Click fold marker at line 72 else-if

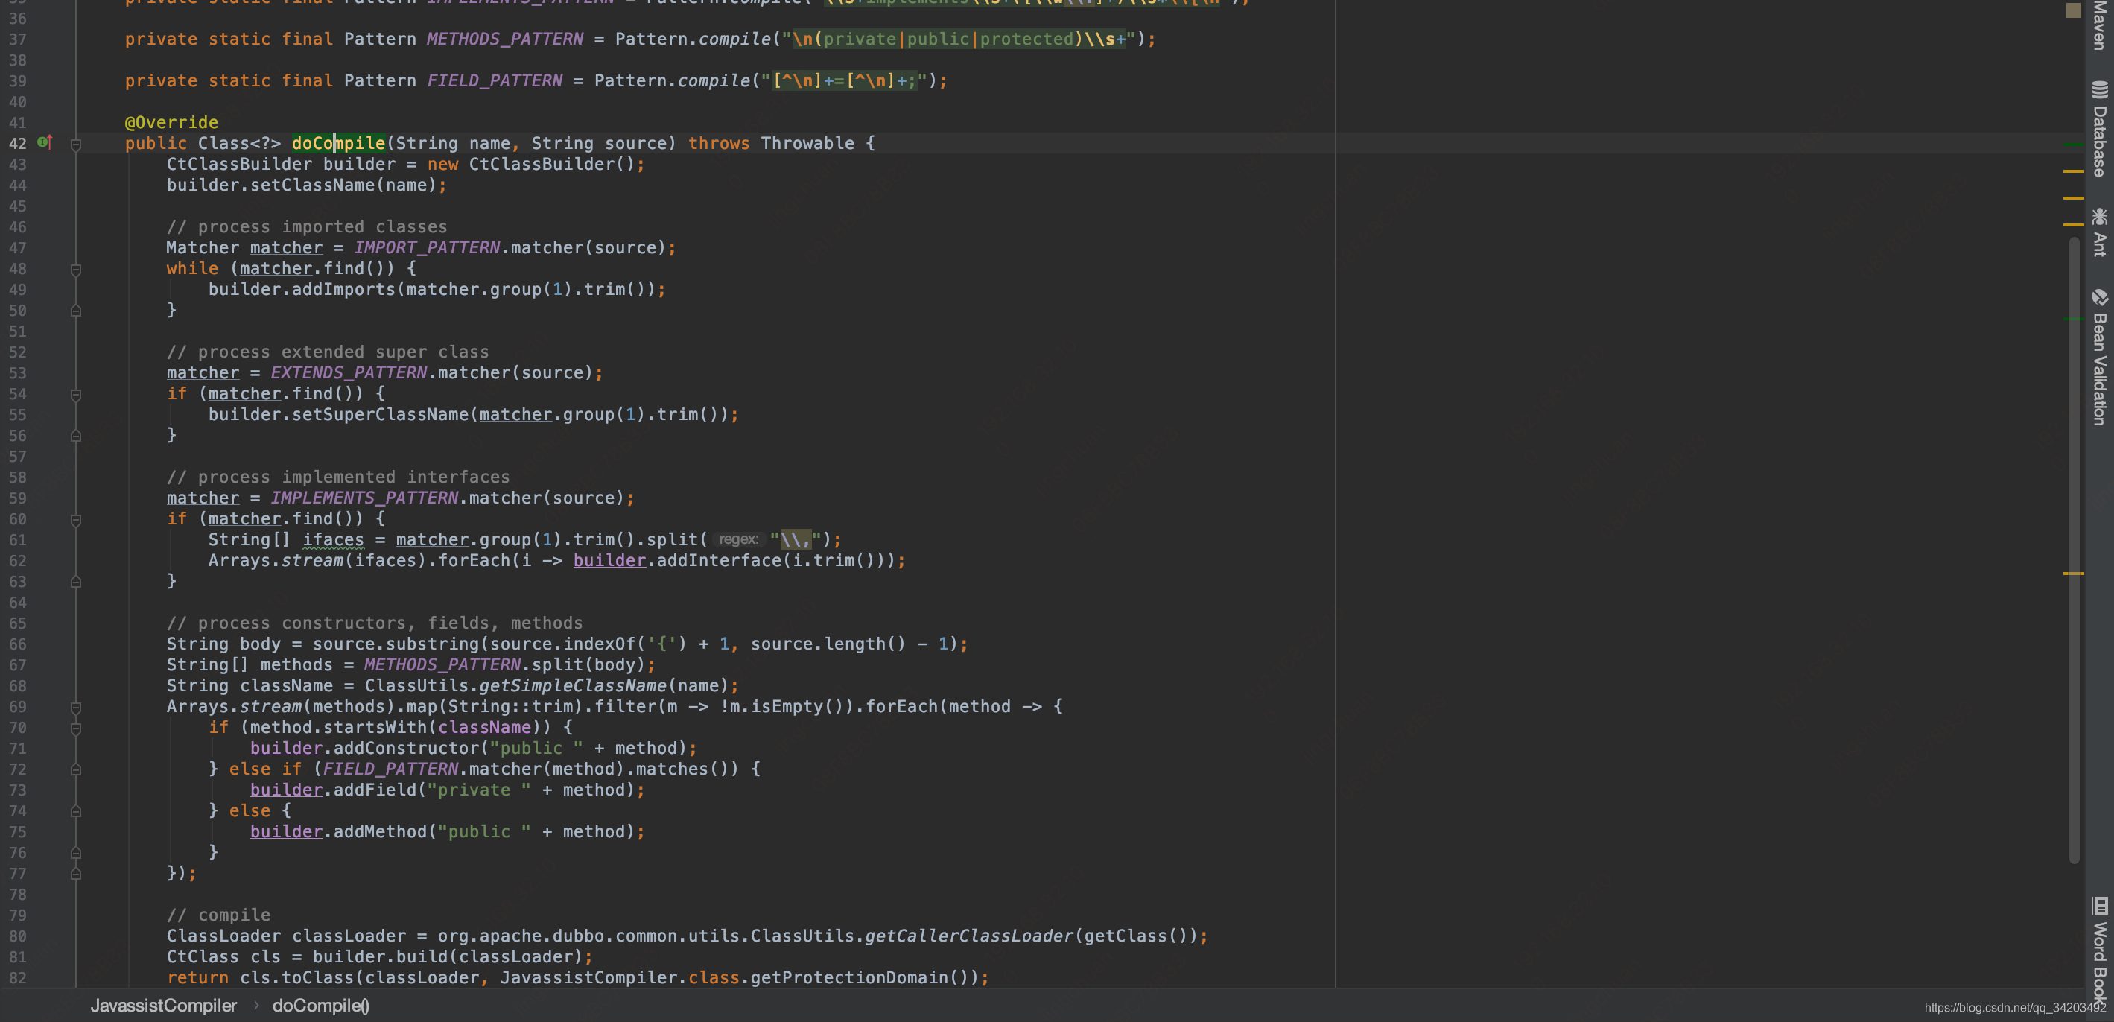coord(75,769)
